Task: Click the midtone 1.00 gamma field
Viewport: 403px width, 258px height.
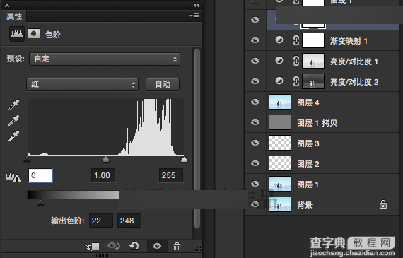Action: [103, 175]
